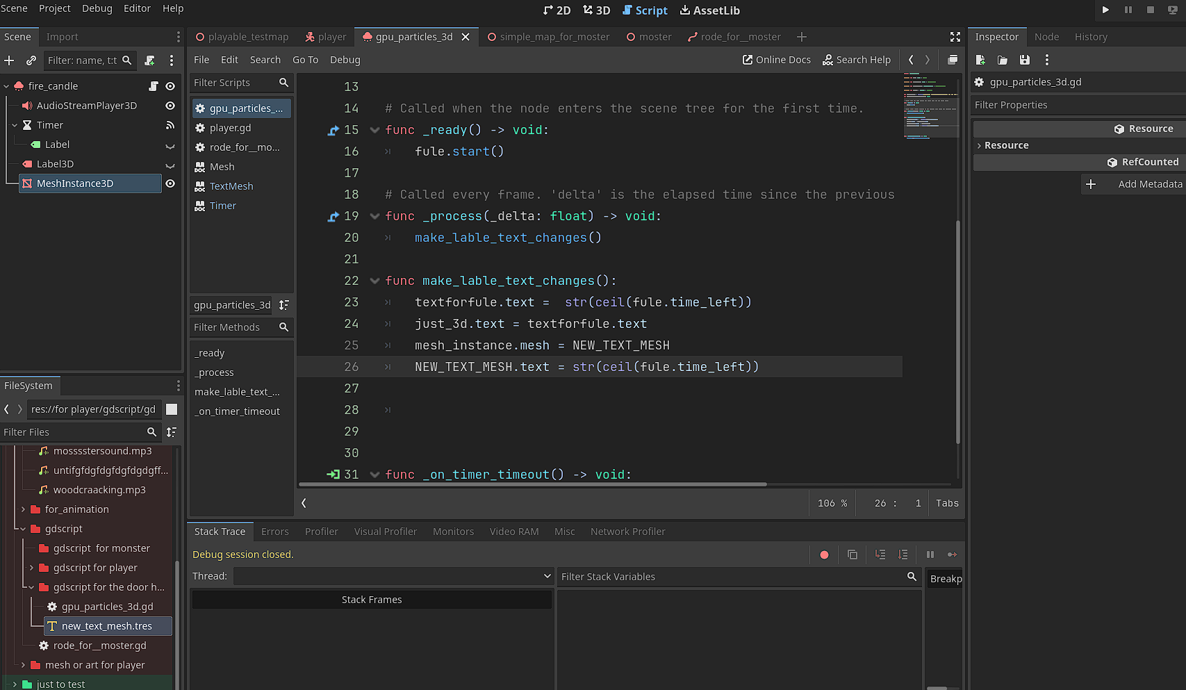Switch to the player scene tab

(325, 37)
